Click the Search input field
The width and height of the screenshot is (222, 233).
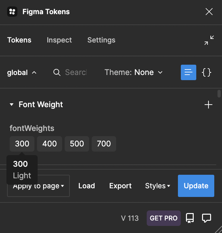coord(76,72)
